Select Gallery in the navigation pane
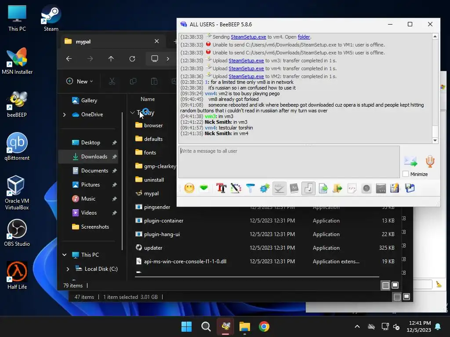 [x=89, y=100]
